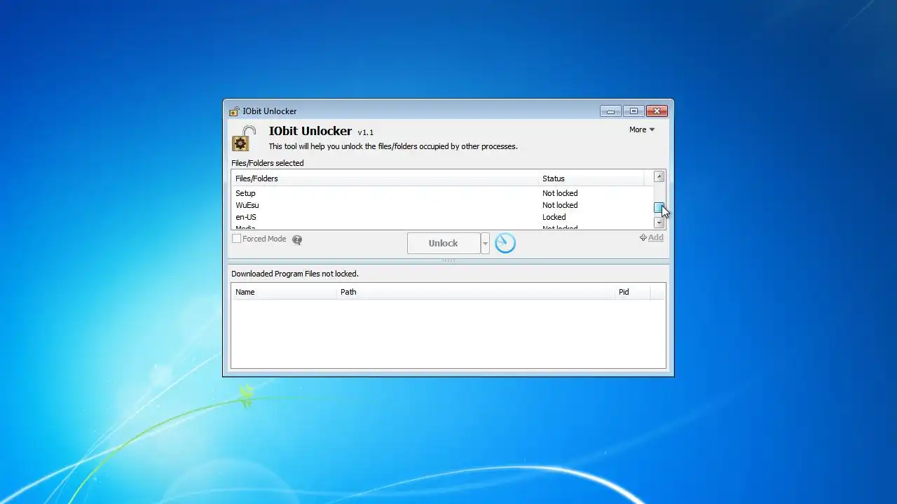Click the Path column header
Viewport: 897px width, 504px height.
pyautogui.click(x=475, y=292)
